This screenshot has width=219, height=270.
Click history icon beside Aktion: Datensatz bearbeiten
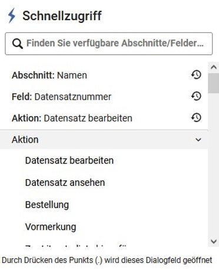(196, 117)
